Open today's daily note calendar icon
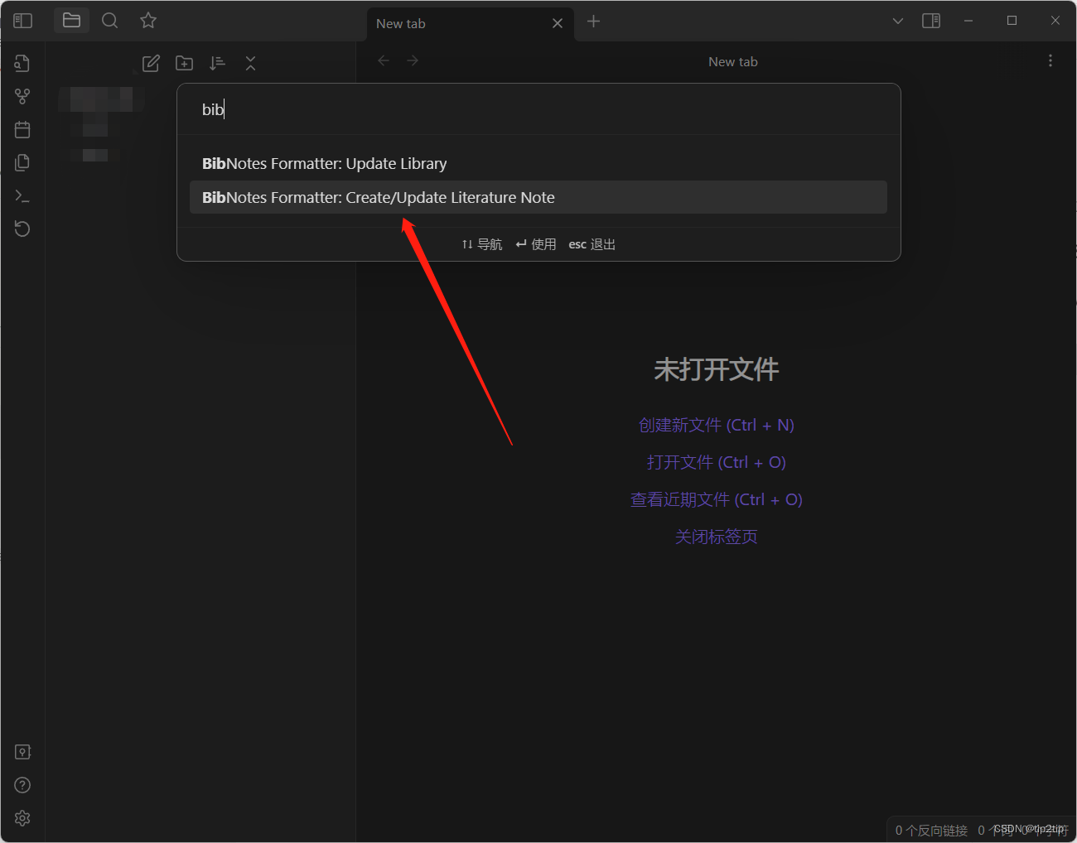Screen dimensions: 1077x843 (22, 129)
